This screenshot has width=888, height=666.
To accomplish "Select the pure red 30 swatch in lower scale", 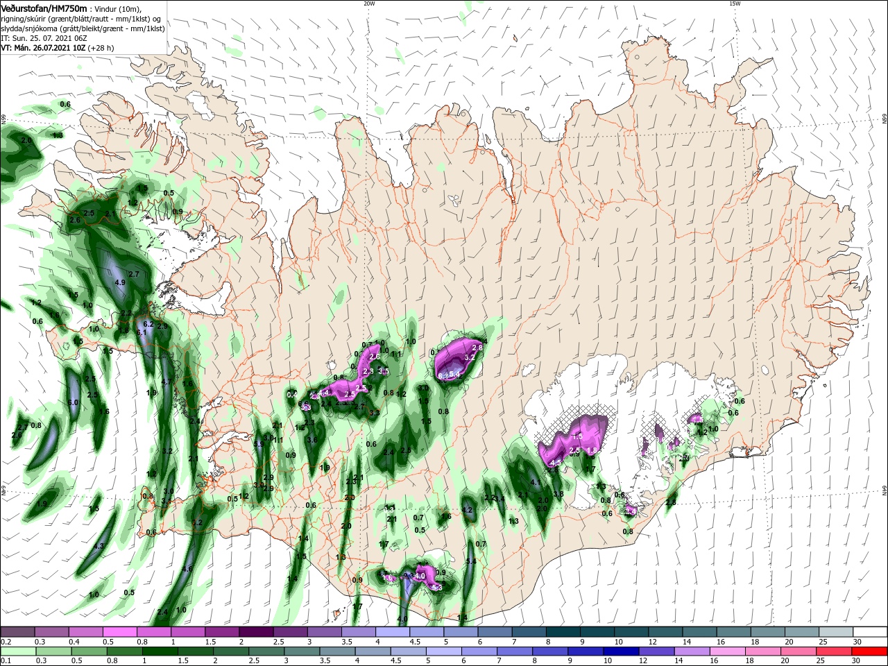I will [869, 651].
